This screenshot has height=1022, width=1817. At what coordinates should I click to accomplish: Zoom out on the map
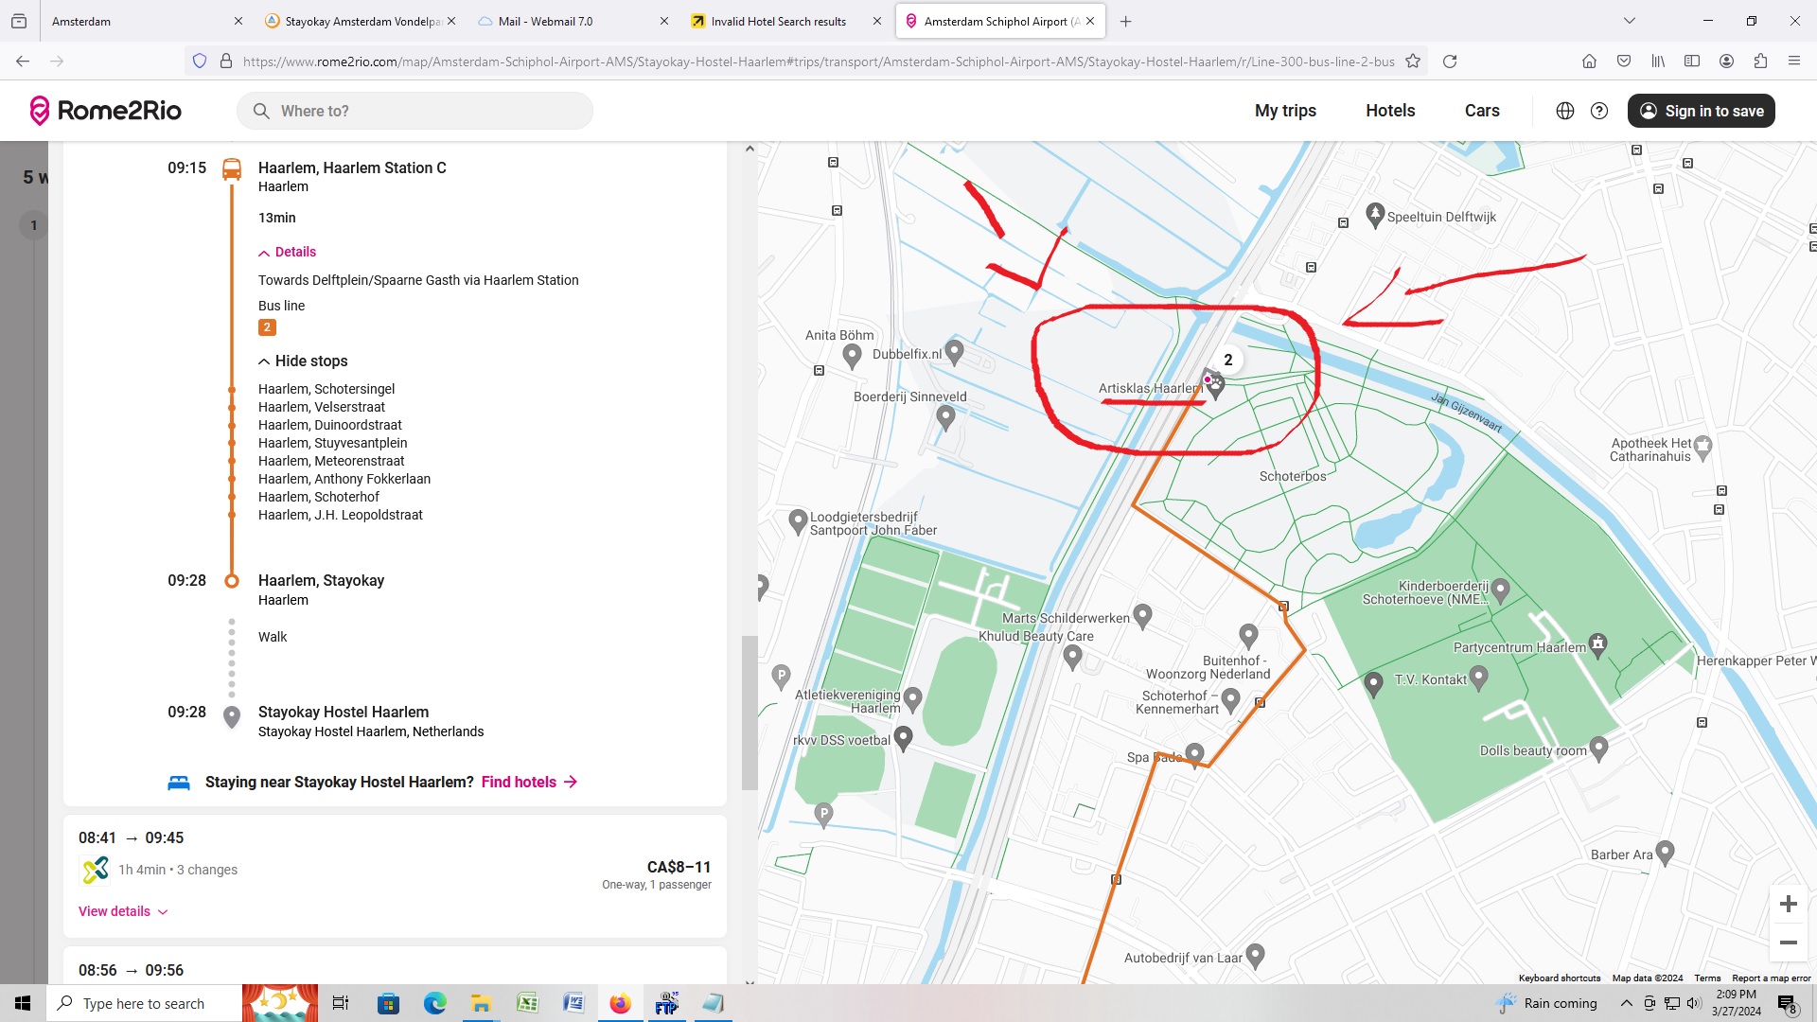click(x=1789, y=943)
